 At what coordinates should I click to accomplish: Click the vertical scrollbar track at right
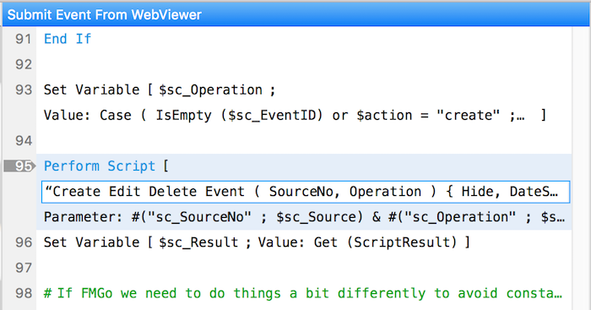point(581,168)
